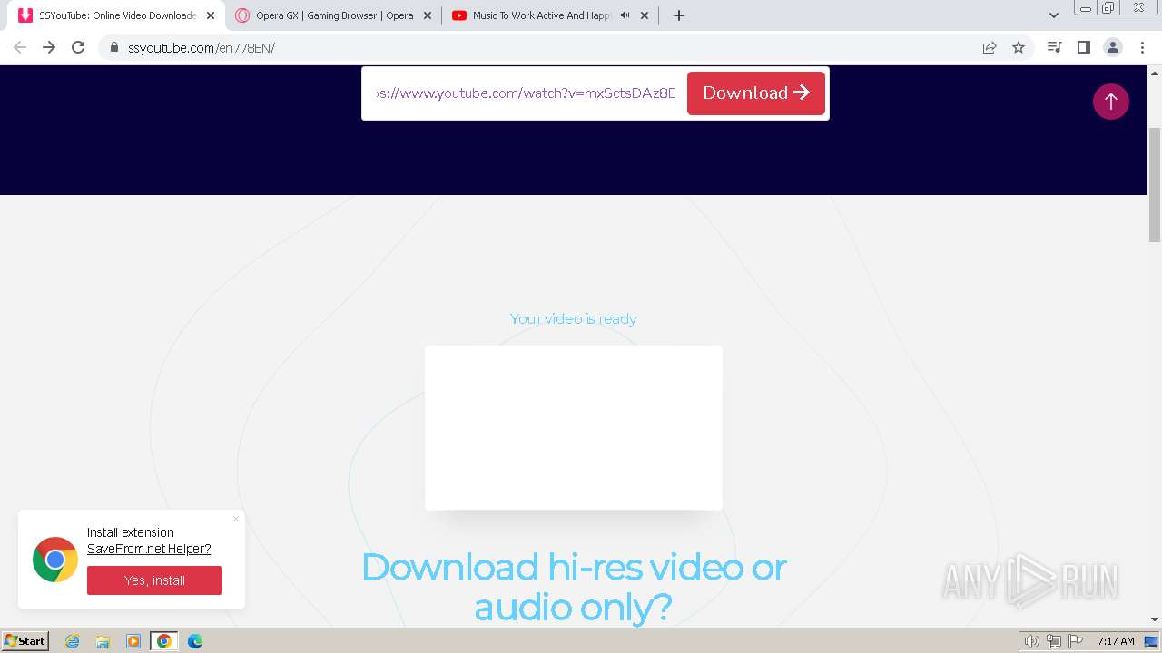Reload the current page
Screen dimensions: 1162x653
point(78,47)
